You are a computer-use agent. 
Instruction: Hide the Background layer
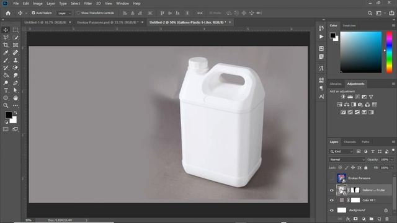[332, 210]
